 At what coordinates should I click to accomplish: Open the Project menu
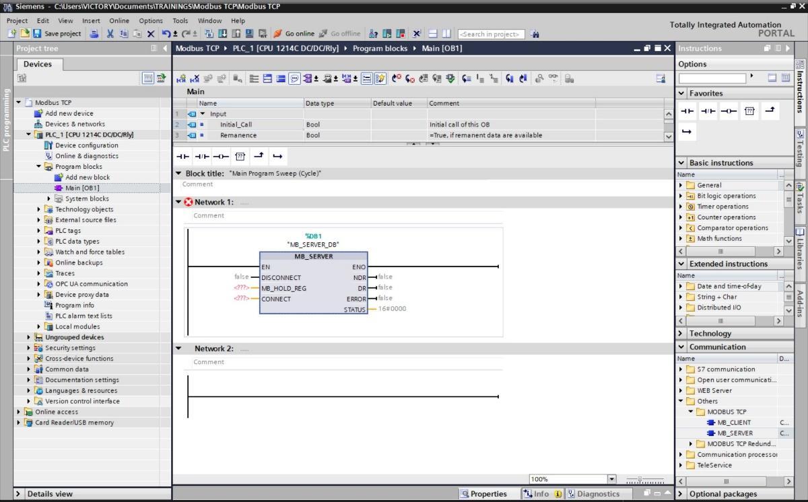click(18, 21)
